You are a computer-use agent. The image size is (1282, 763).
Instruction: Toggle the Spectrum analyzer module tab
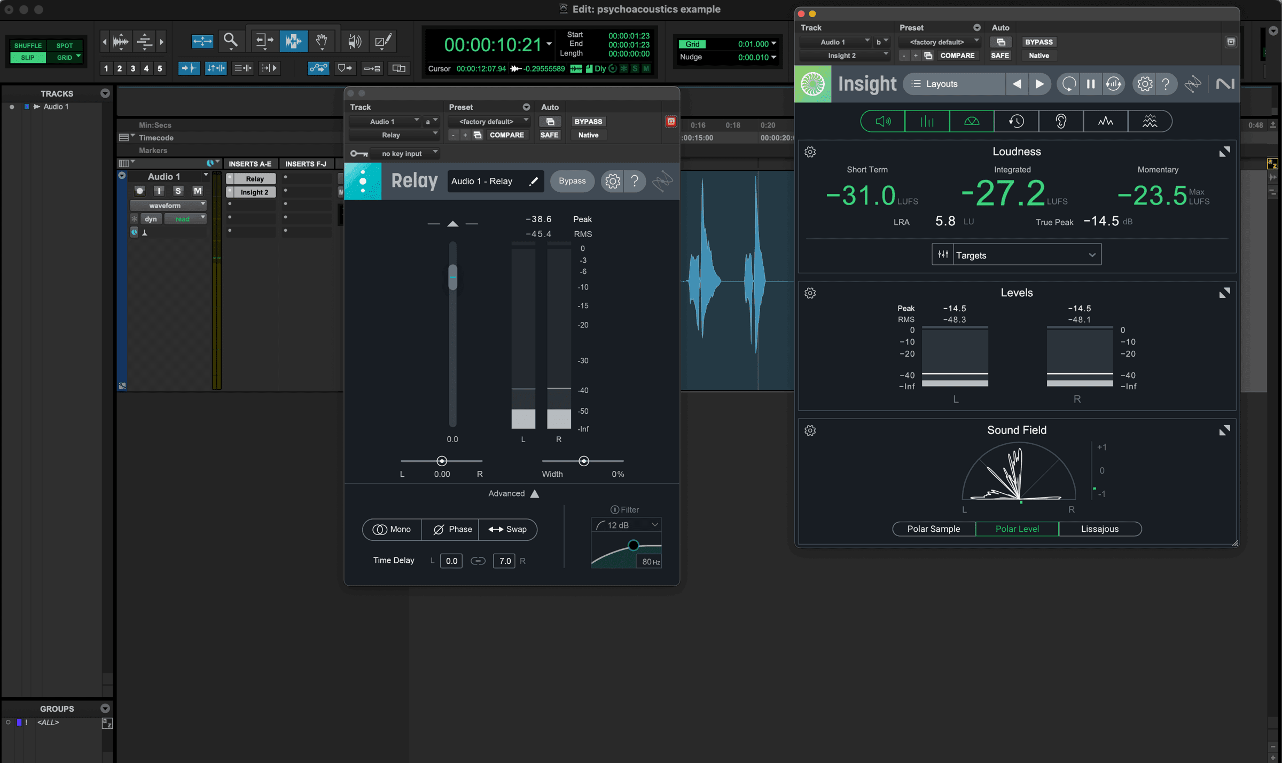coord(1106,122)
